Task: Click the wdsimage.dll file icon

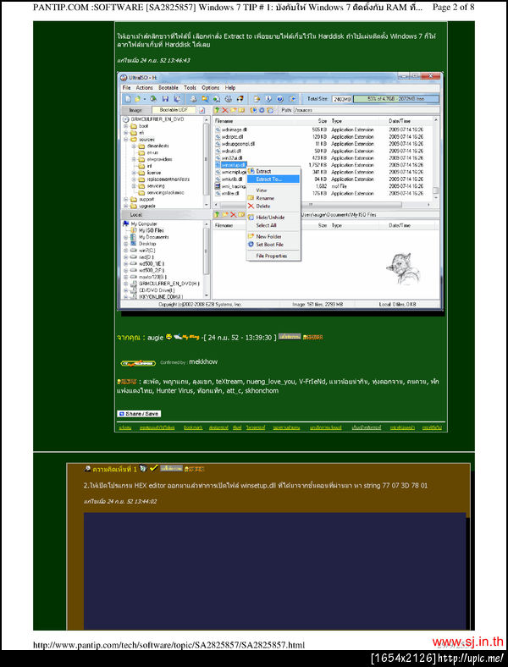Action: pyautogui.click(x=218, y=130)
